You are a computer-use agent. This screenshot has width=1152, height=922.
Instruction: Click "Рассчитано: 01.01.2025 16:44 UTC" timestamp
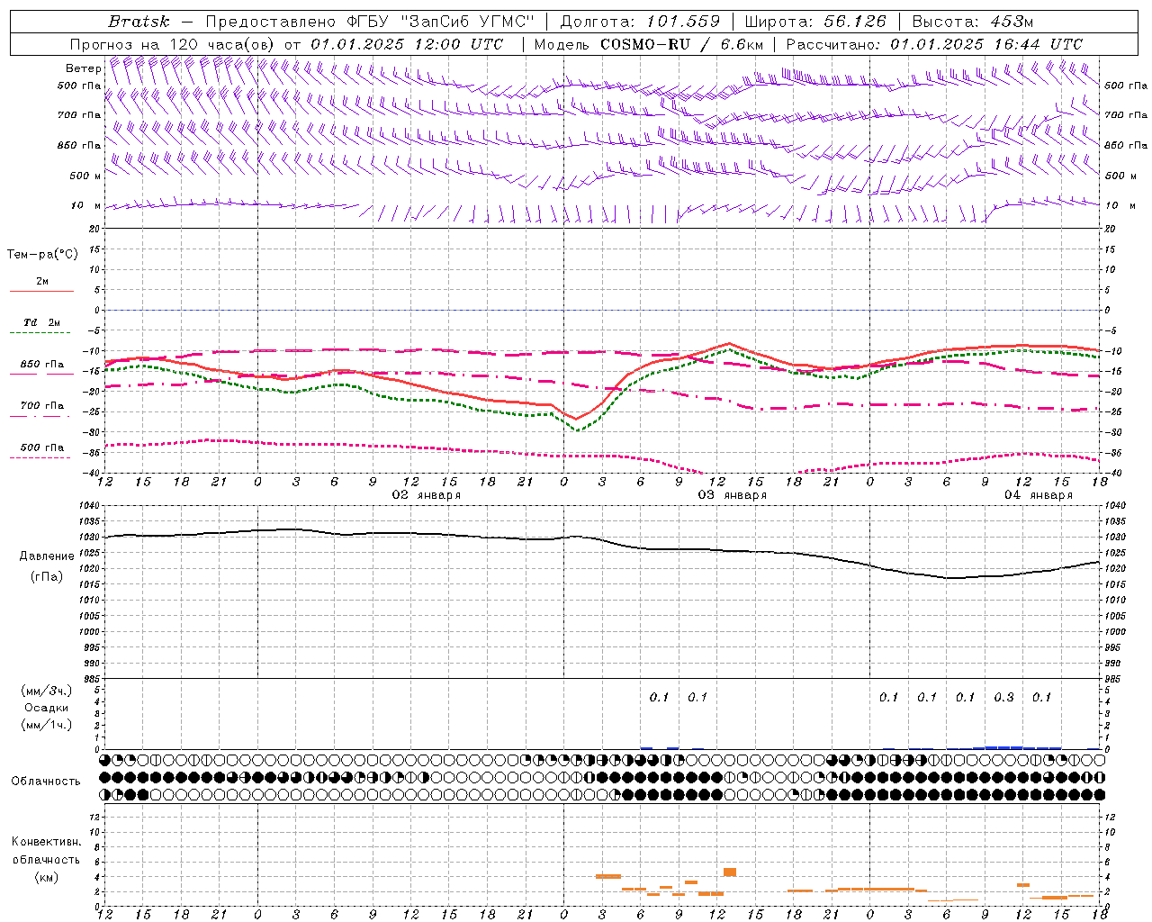[934, 44]
